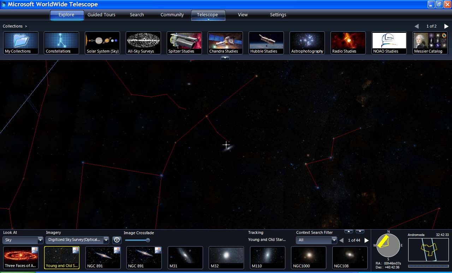Click the Dec coordinate readout

click(387, 267)
